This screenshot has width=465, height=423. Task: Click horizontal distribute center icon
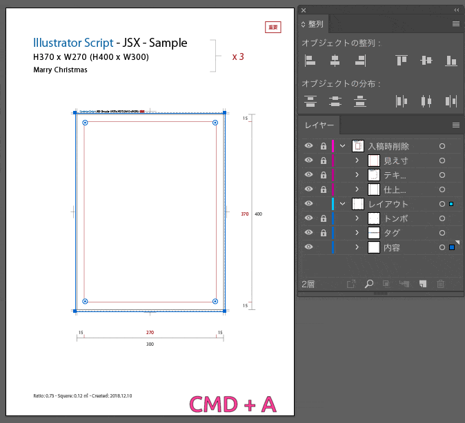(x=426, y=101)
